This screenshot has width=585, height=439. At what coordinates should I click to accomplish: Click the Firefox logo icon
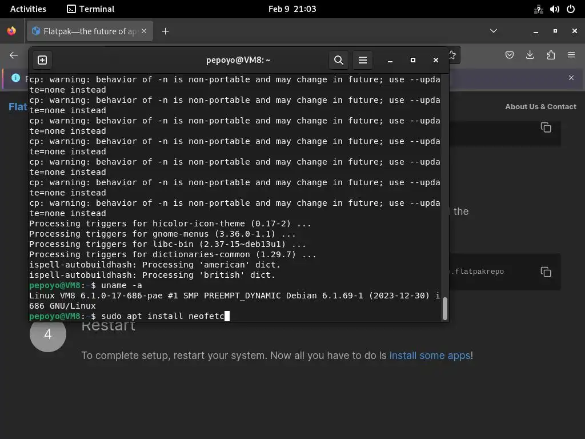tap(11, 31)
